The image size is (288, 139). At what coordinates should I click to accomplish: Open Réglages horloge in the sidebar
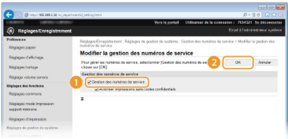(x=24, y=67)
